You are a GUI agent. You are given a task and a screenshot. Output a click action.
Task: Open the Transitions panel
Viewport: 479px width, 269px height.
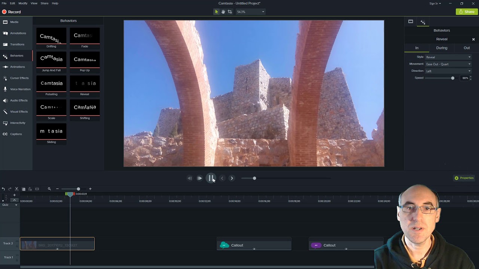point(16,44)
